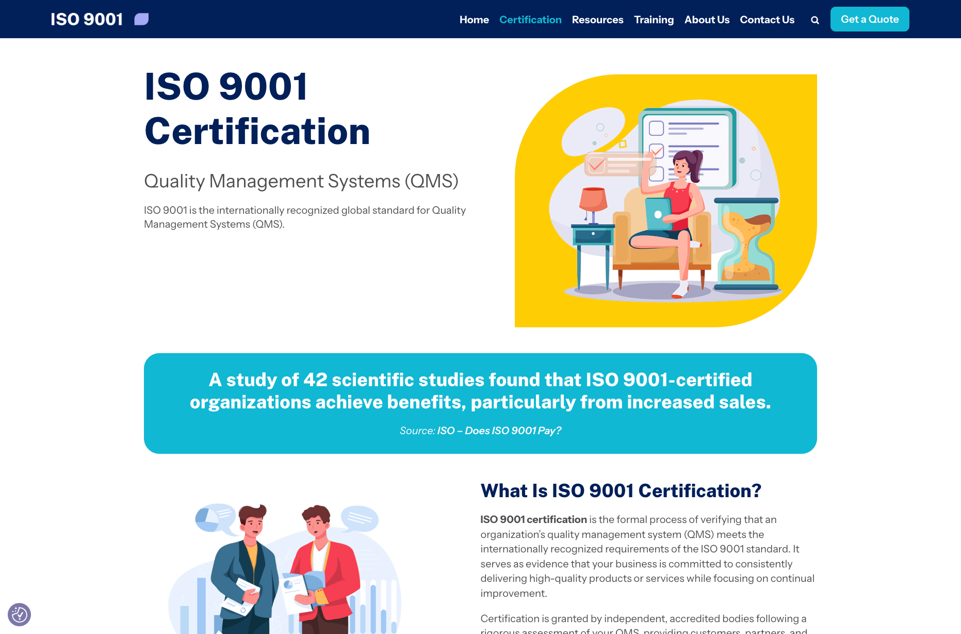961x634 pixels.
Task: Click the orange lamp in hero illustration
Action: [593, 200]
